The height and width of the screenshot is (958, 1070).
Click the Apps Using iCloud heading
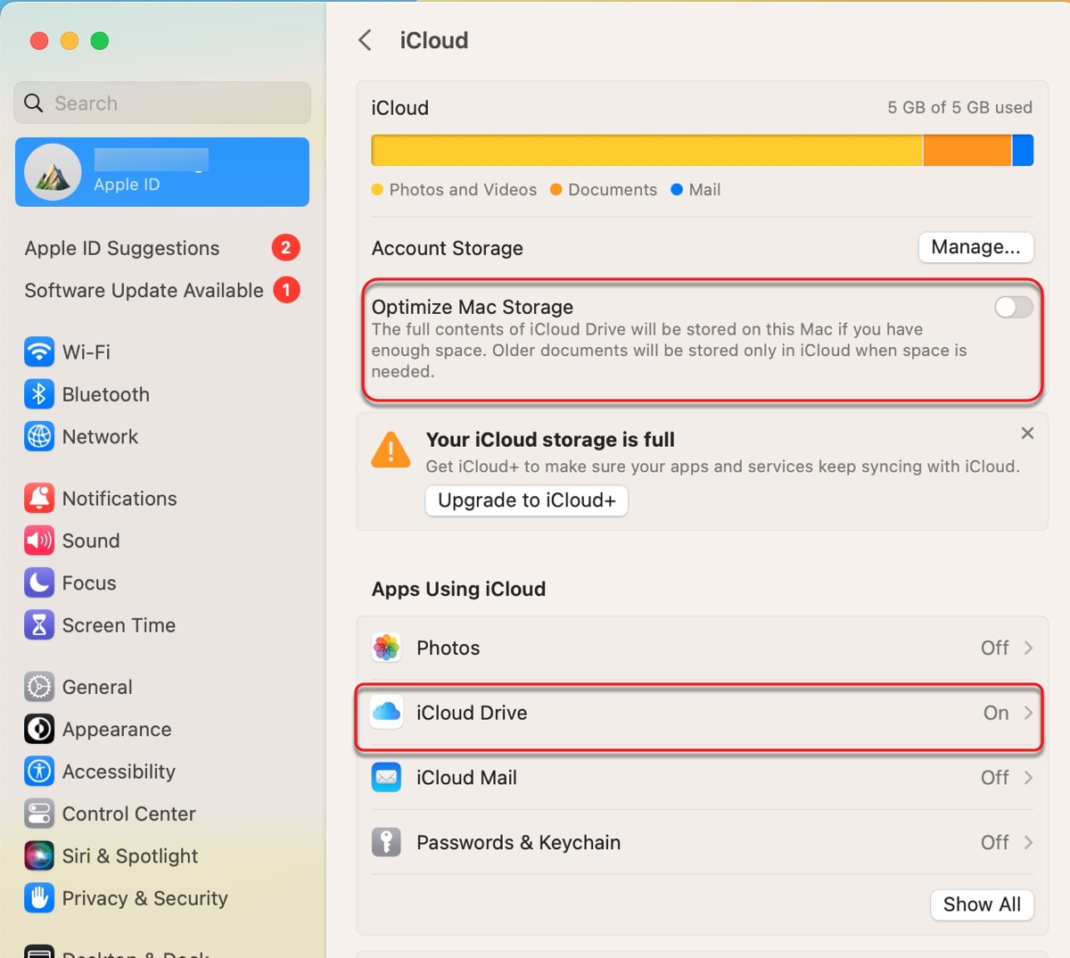[458, 589]
